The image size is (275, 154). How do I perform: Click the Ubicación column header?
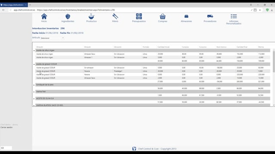(117, 47)
